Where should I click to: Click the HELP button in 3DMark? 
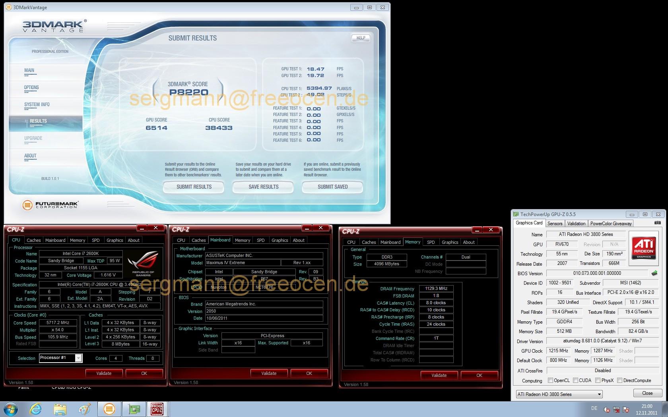pyautogui.click(x=361, y=38)
